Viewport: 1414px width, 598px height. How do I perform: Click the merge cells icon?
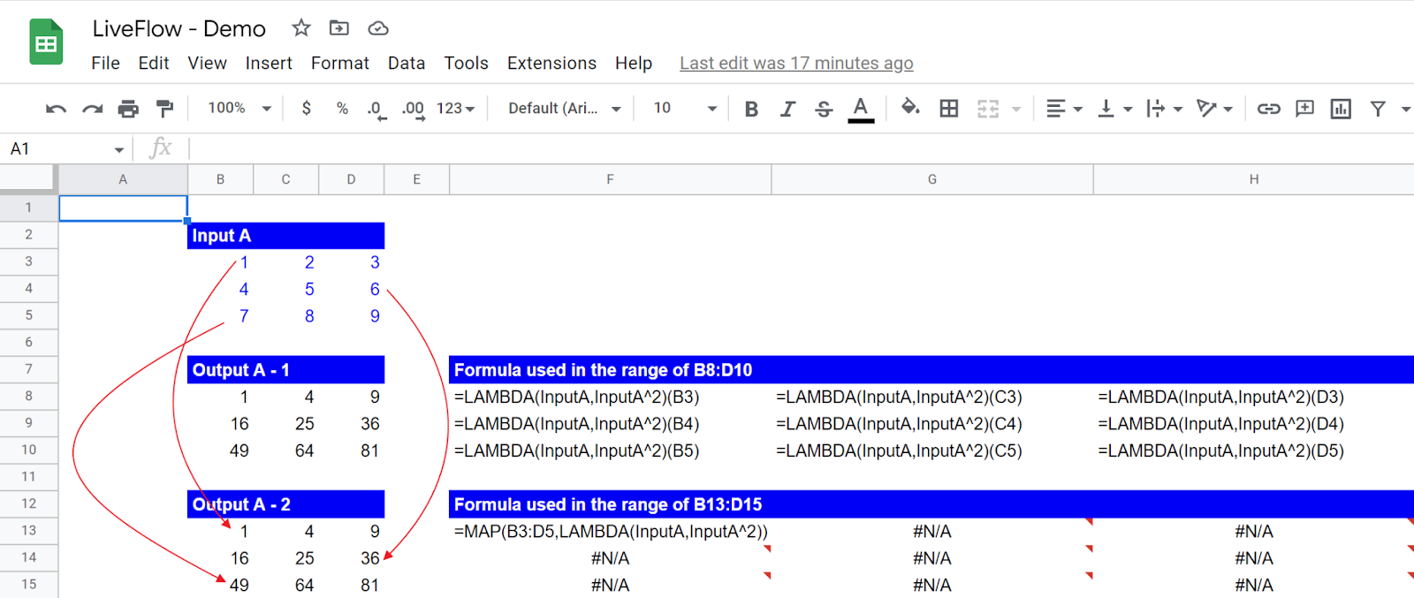pyautogui.click(x=988, y=109)
